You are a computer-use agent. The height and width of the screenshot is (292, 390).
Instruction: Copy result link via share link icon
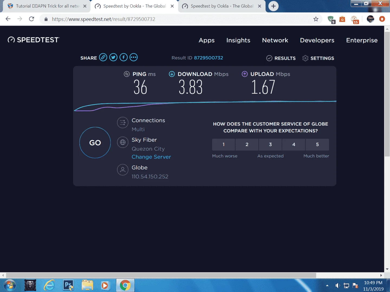point(103,57)
